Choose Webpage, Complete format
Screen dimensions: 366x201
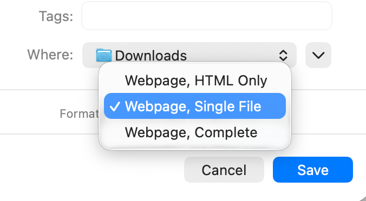point(195,132)
